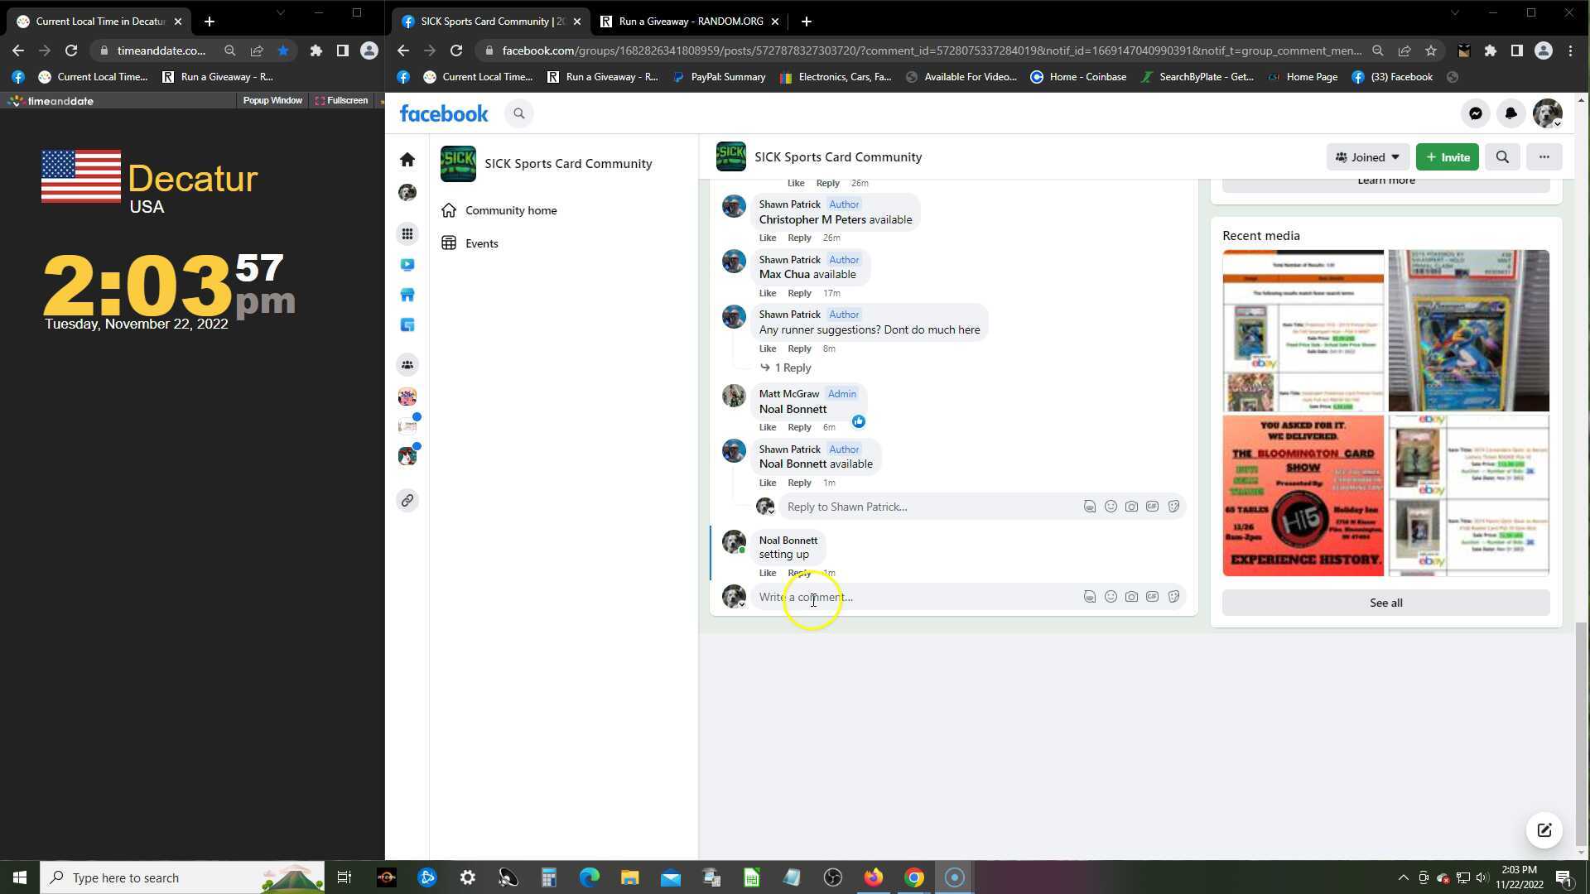
Task: Expand the Joined dropdown
Action: tap(1367, 157)
